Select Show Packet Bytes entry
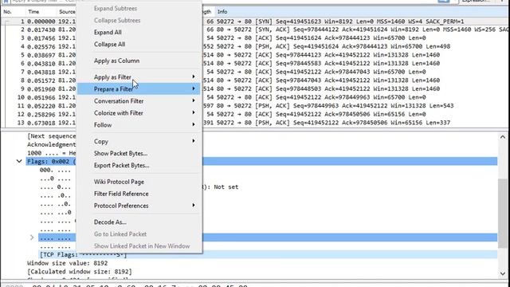 [120, 153]
